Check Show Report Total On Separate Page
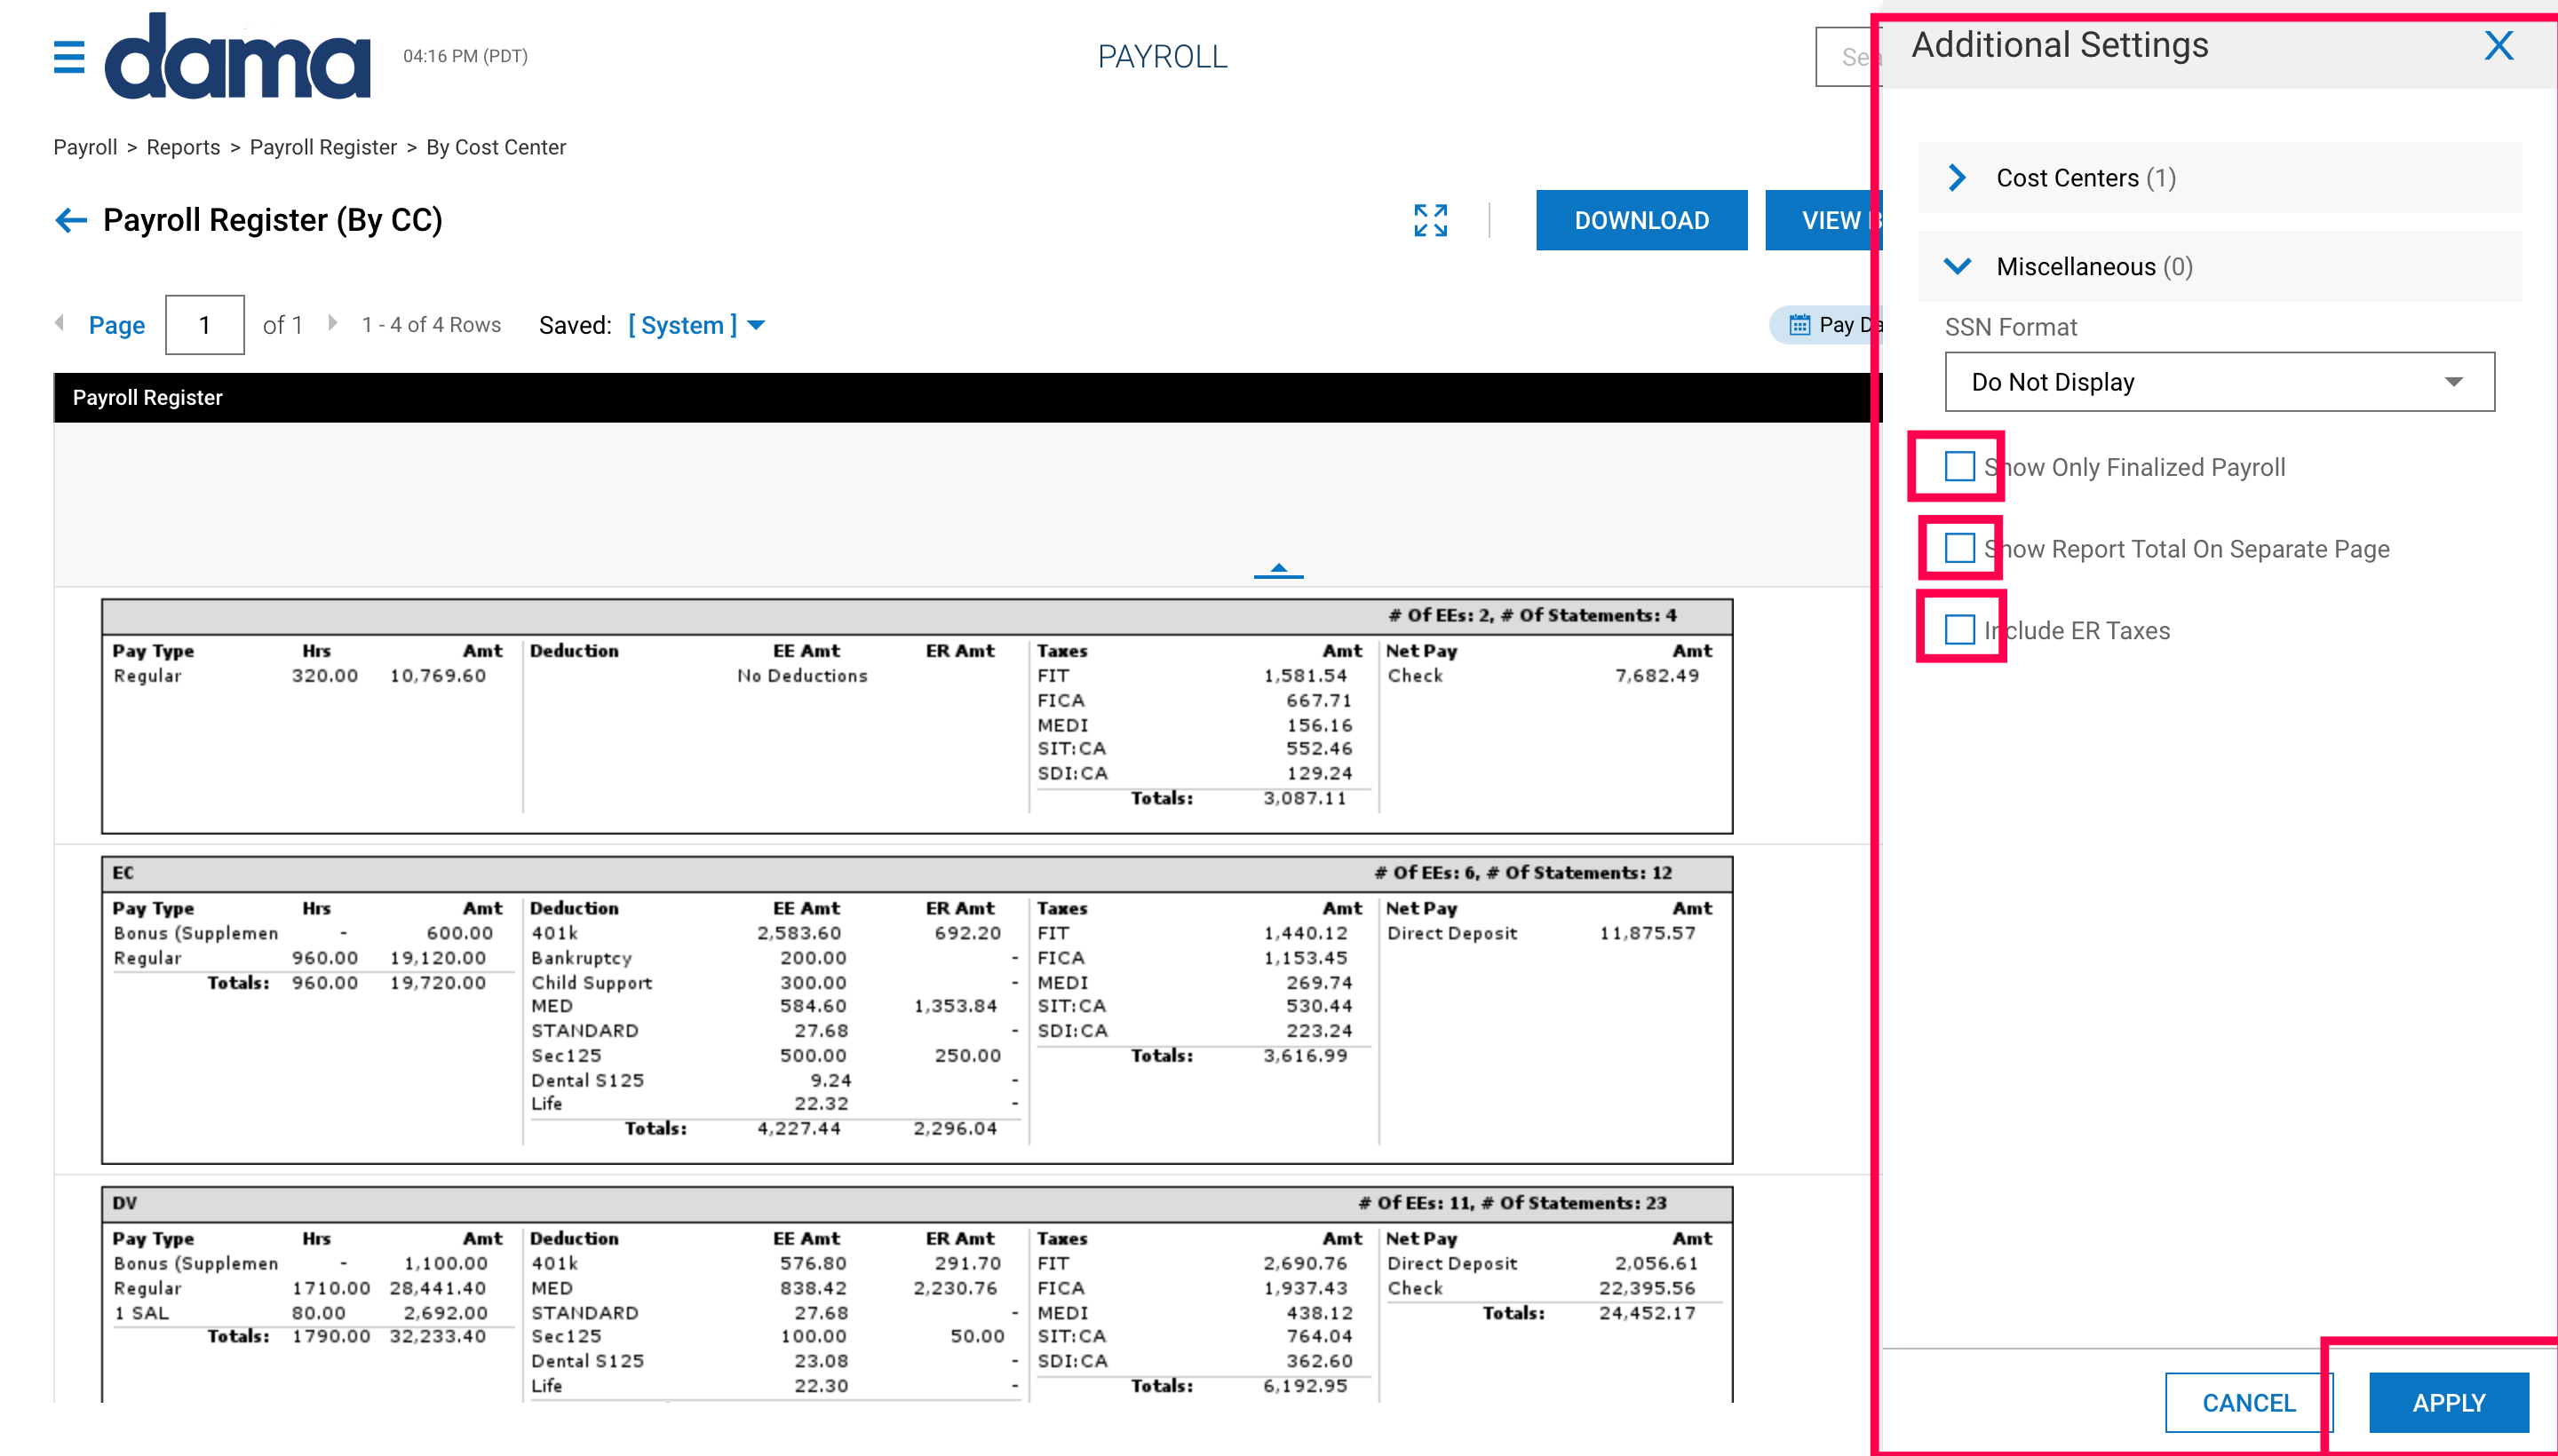 point(1958,549)
